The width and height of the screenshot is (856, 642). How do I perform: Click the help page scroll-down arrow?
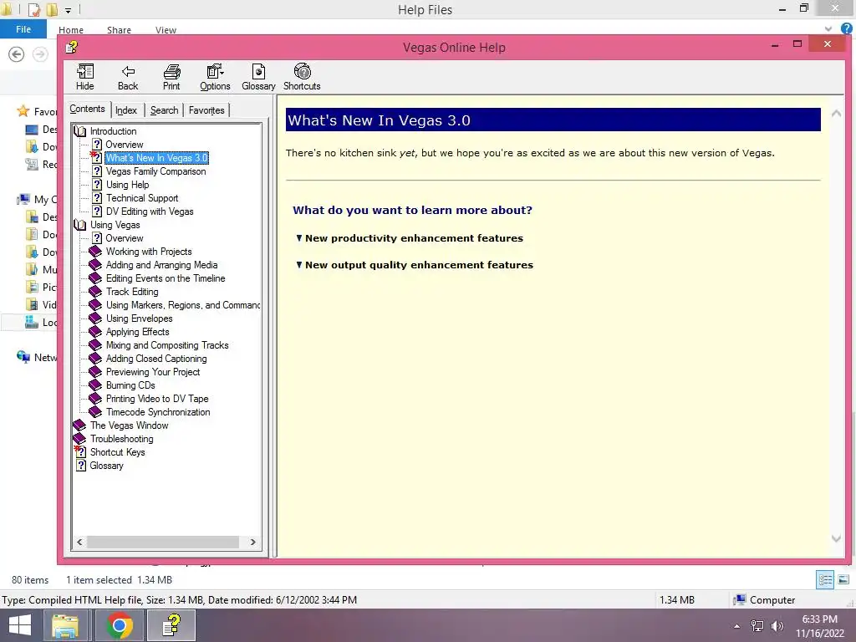point(836,539)
